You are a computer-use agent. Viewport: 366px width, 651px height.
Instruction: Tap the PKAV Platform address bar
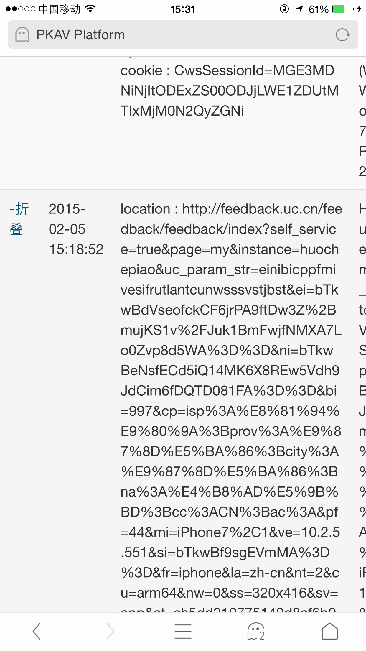[x=183, y=34]
